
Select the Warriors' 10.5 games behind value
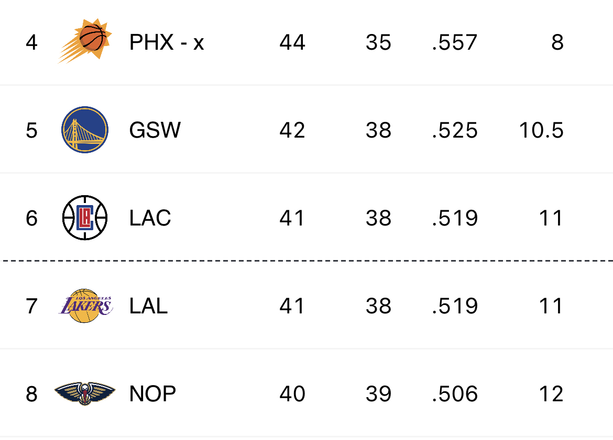click(x=541, y=130)
